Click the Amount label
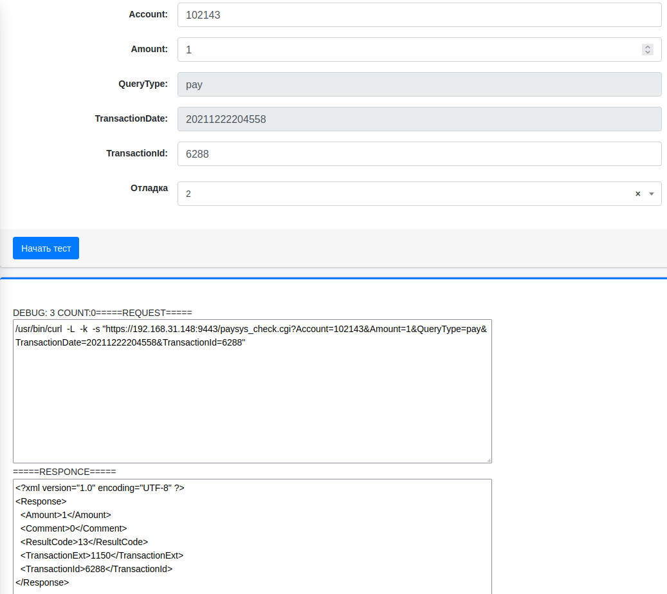The height and width of the screenshot is (594, 667). 149,49
